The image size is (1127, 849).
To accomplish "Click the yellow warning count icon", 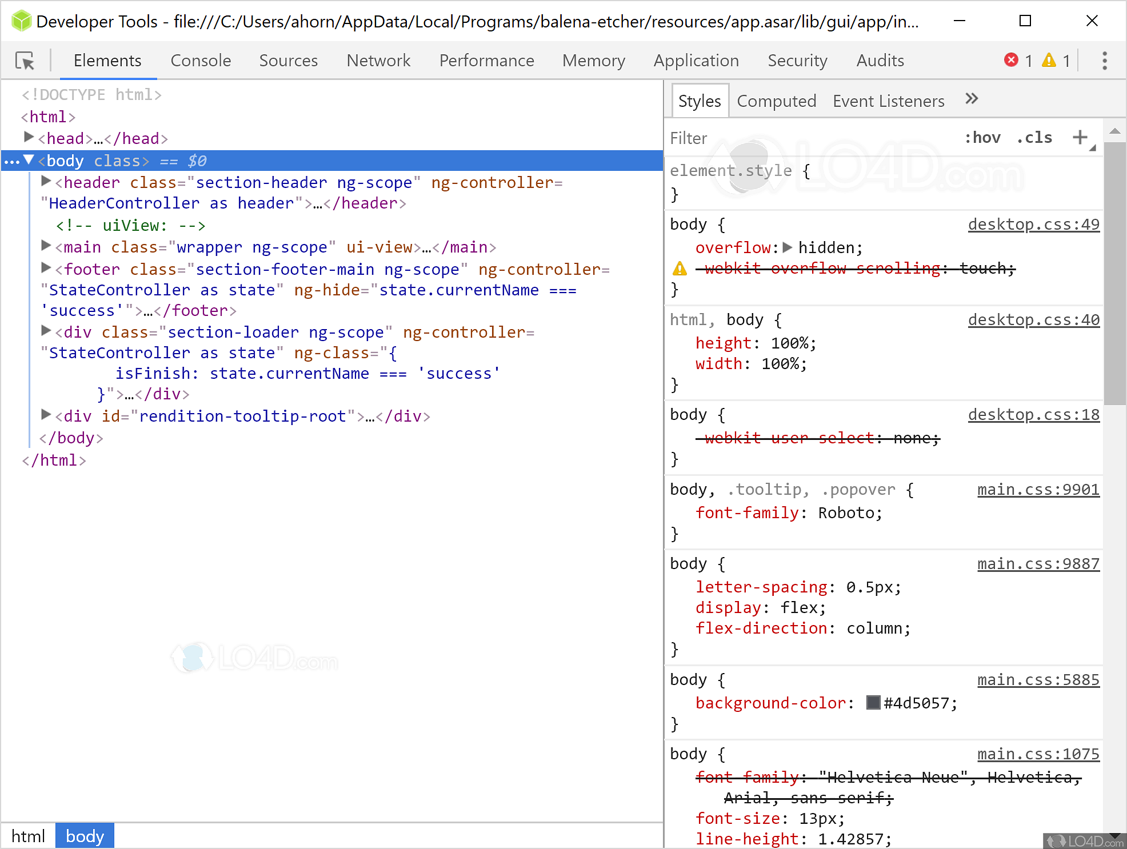I will point(1049,60).
